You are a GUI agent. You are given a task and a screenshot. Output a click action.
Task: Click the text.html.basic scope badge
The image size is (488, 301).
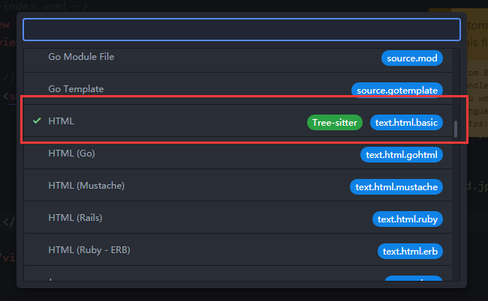[406, 123]
